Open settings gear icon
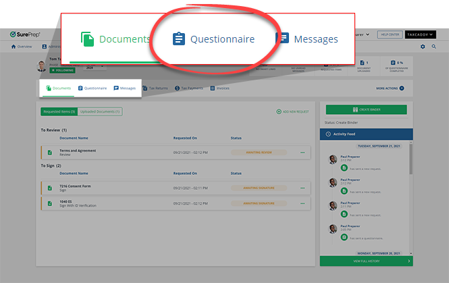The height and width of the screenshot is (283, 449). coord(423,47)
